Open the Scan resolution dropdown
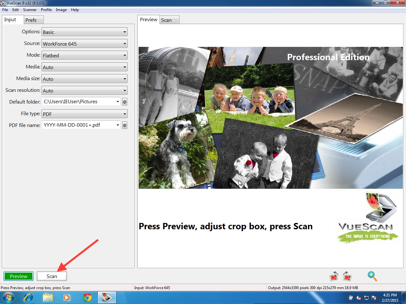406x304 pixels. [84, 91]
